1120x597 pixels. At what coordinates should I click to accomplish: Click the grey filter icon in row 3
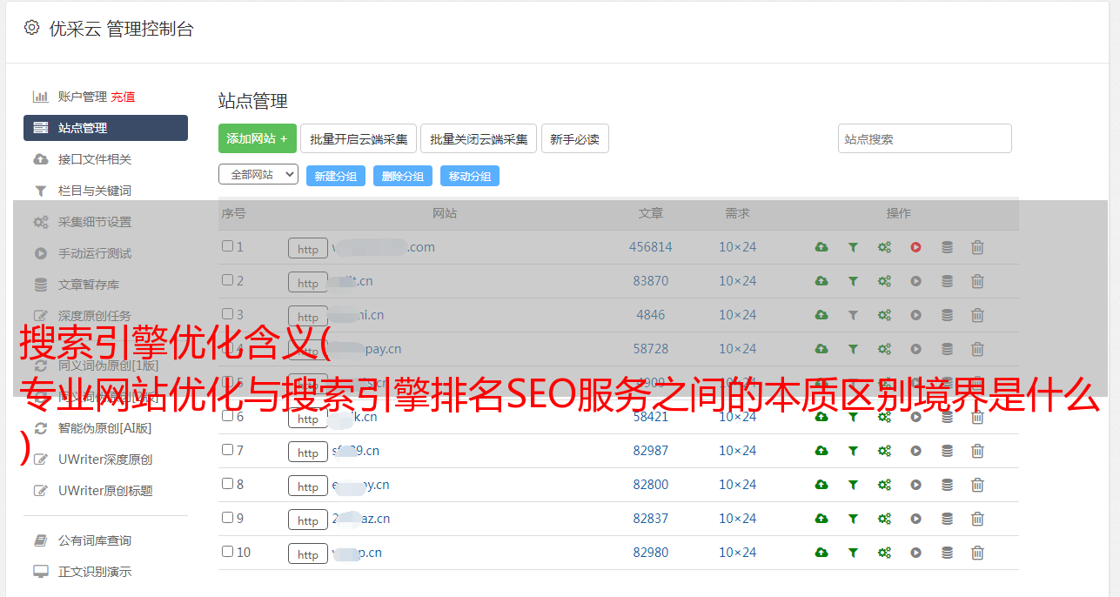[853, 315]
